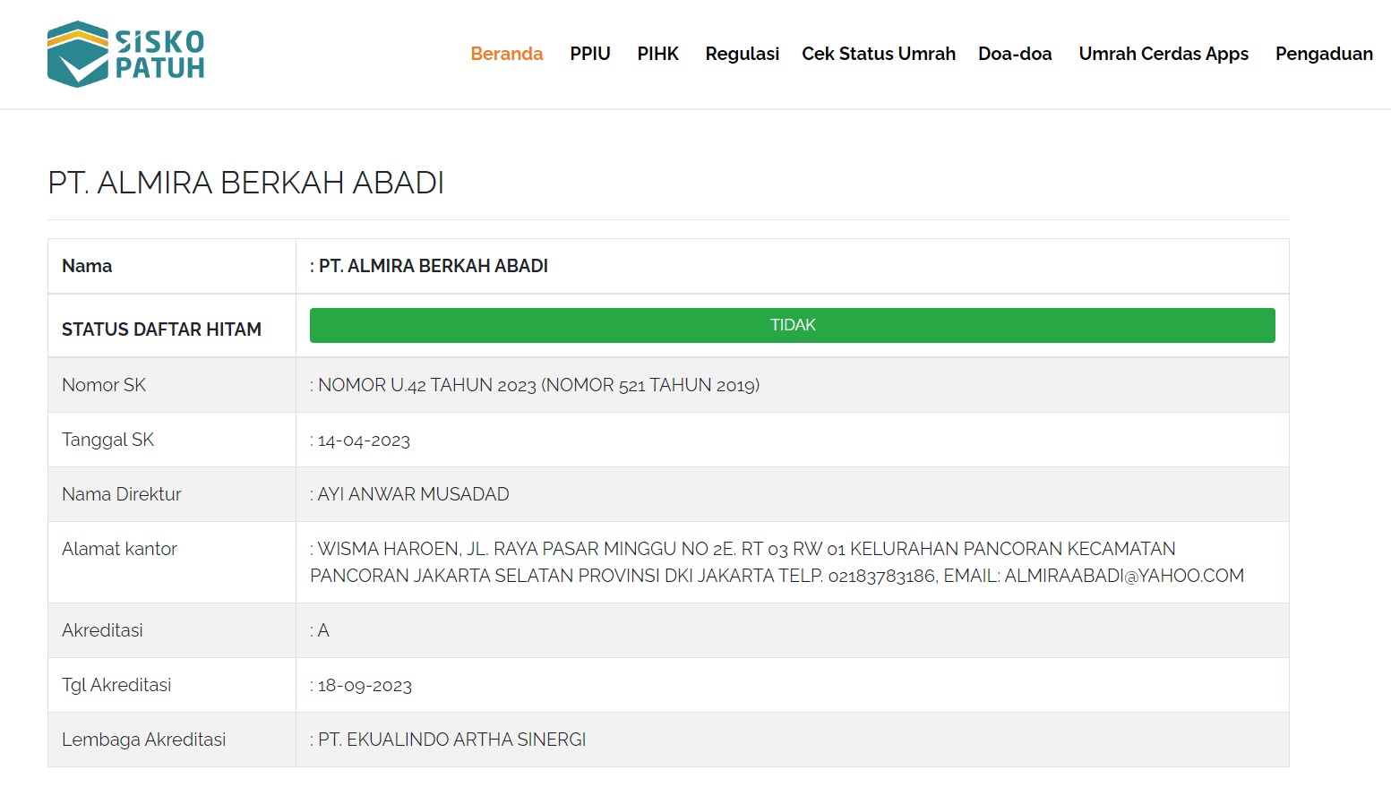Screen dimensions: 1391x787
Task: Click the green TIDAK status bar
Action: [793, 325]
